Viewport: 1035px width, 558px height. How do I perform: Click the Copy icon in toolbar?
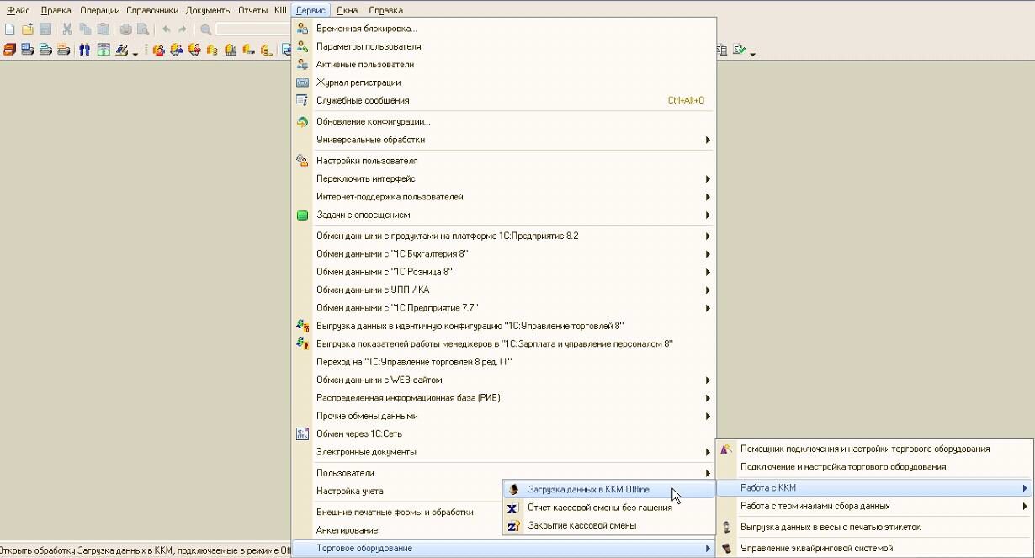tap(85, 29)
